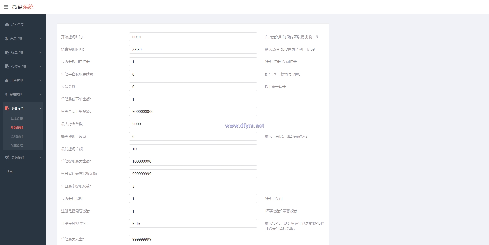Click the 注册是否需要激活 input field

[193, 211]
